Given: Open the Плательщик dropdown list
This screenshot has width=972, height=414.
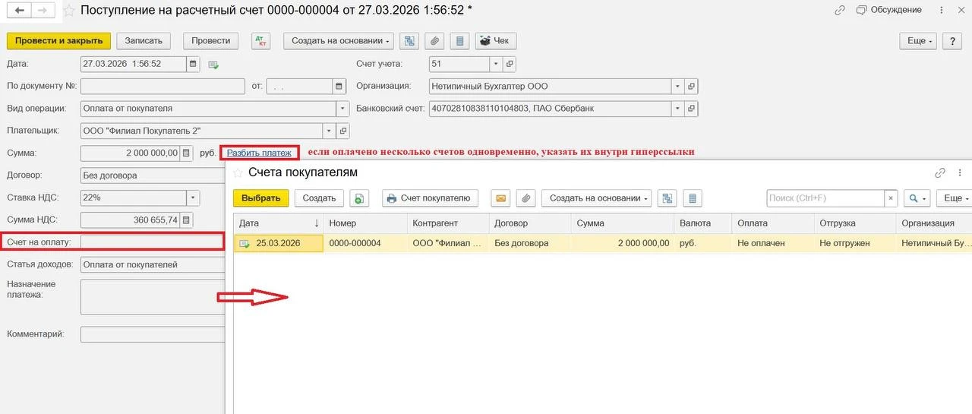Looking at the screenshot, I should [x=329, y=131].
